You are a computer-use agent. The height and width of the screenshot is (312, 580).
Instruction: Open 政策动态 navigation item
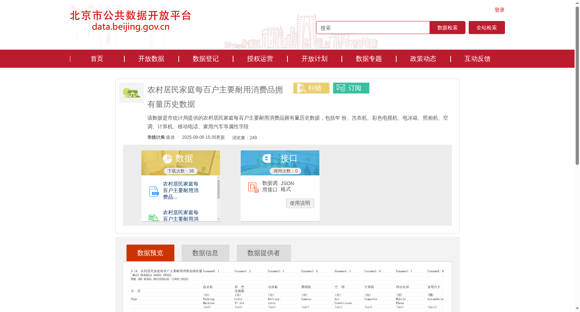423,59
